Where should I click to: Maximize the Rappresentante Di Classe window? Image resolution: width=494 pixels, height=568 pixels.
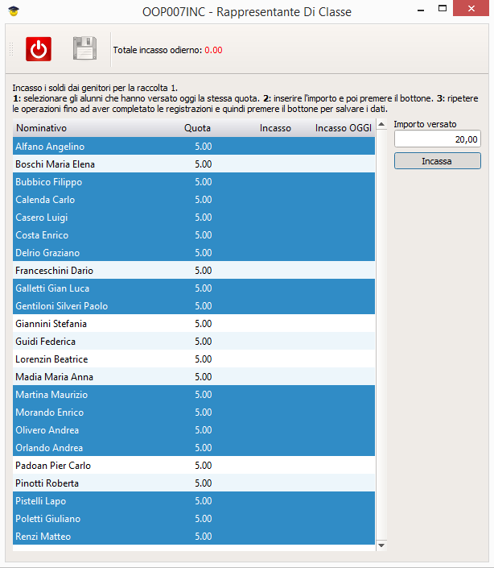[x=443, y=8]
